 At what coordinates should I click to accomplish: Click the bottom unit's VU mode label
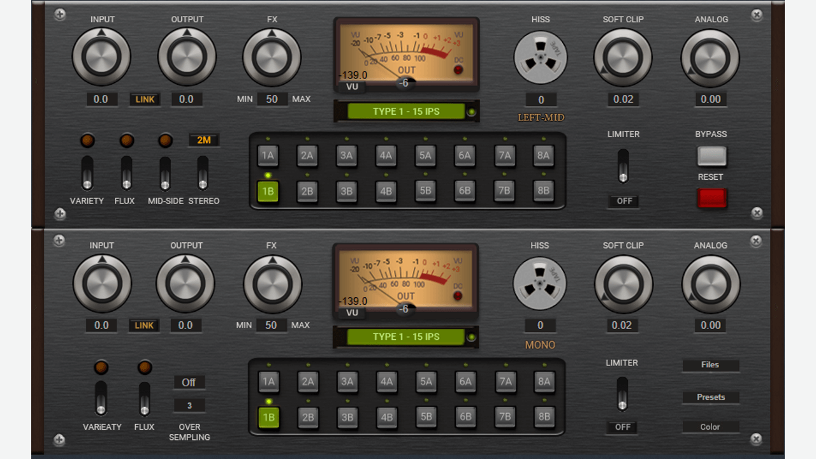pos(352,313)
